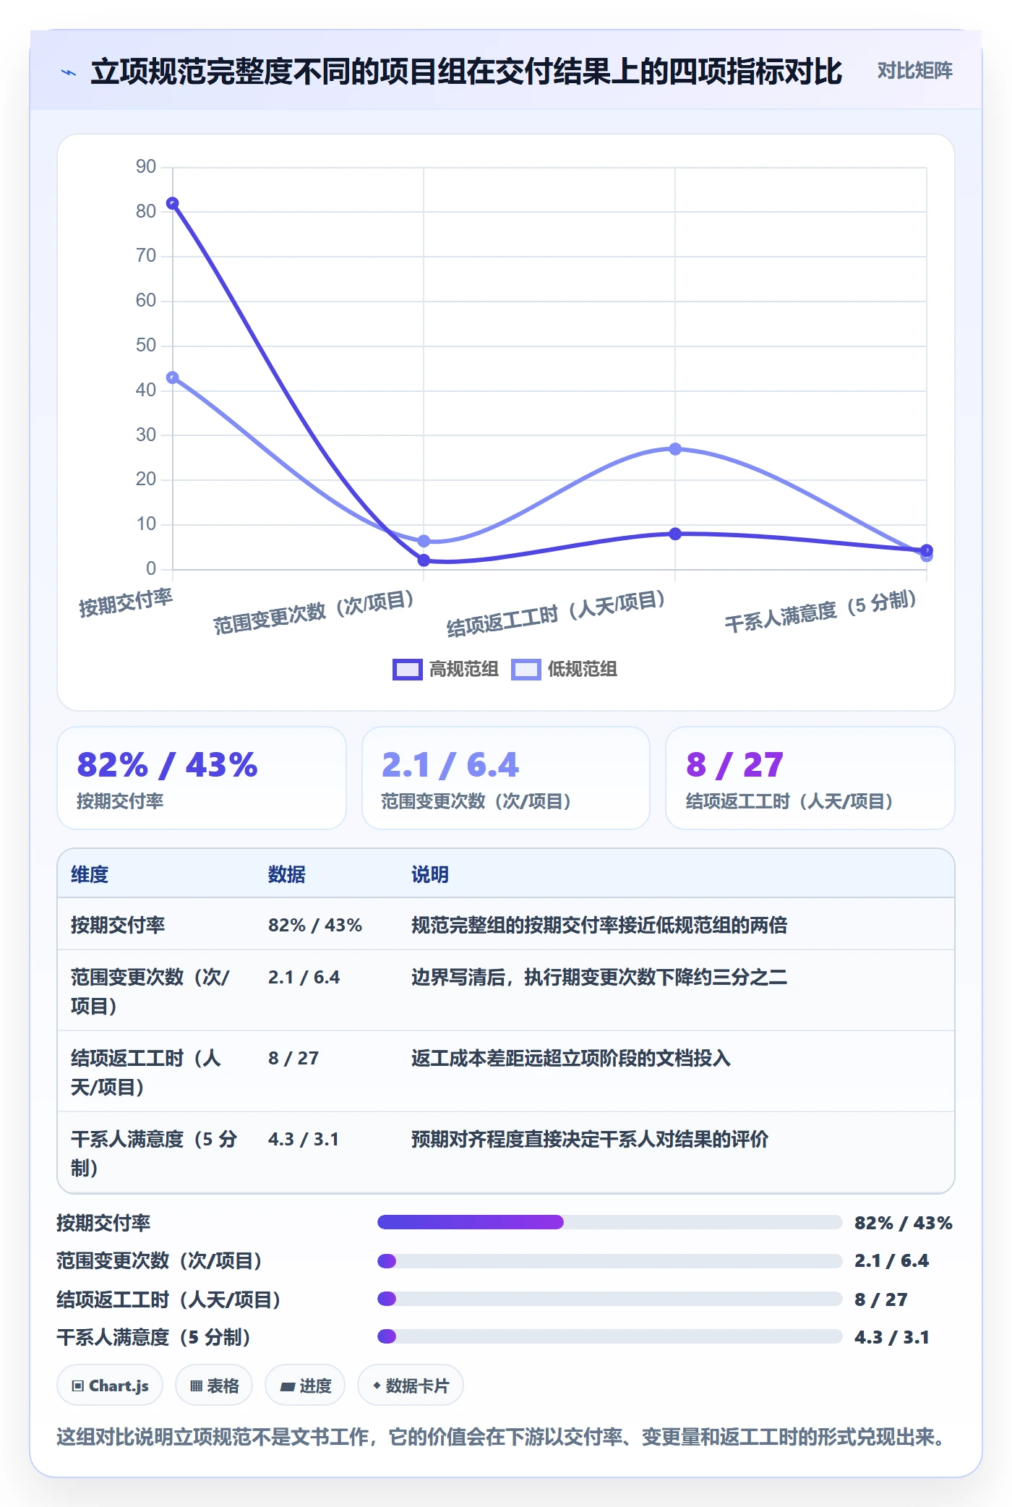The width and height of the screenshot is (1012, 1507).
Task: Click the 按期交付率 progress bar
Action: [x=609, y=1222]
